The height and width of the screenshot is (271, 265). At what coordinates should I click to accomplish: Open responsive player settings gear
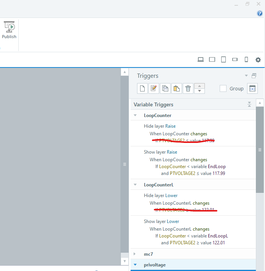click(258, 60)
